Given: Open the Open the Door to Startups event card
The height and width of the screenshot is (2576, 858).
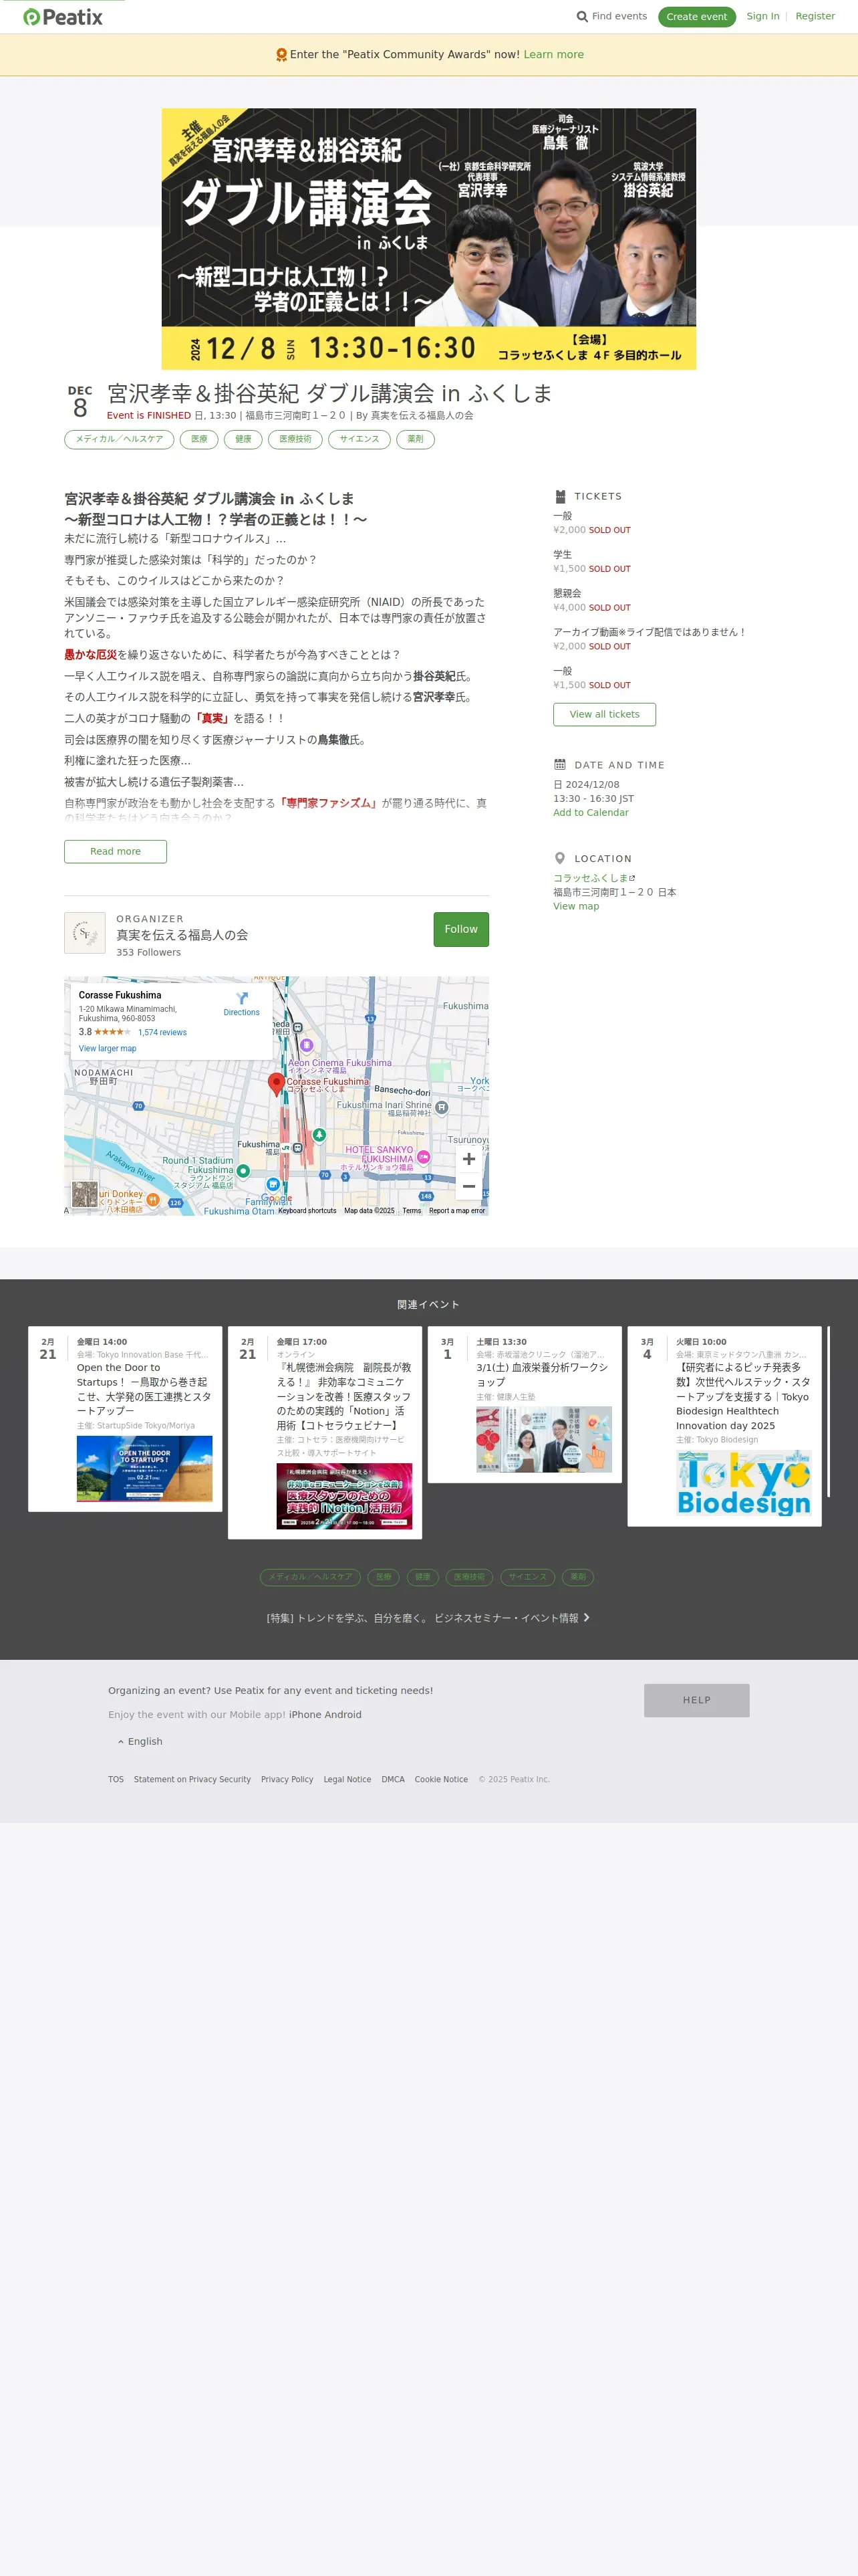Looking at the screenshot, I should [125, 1419].
